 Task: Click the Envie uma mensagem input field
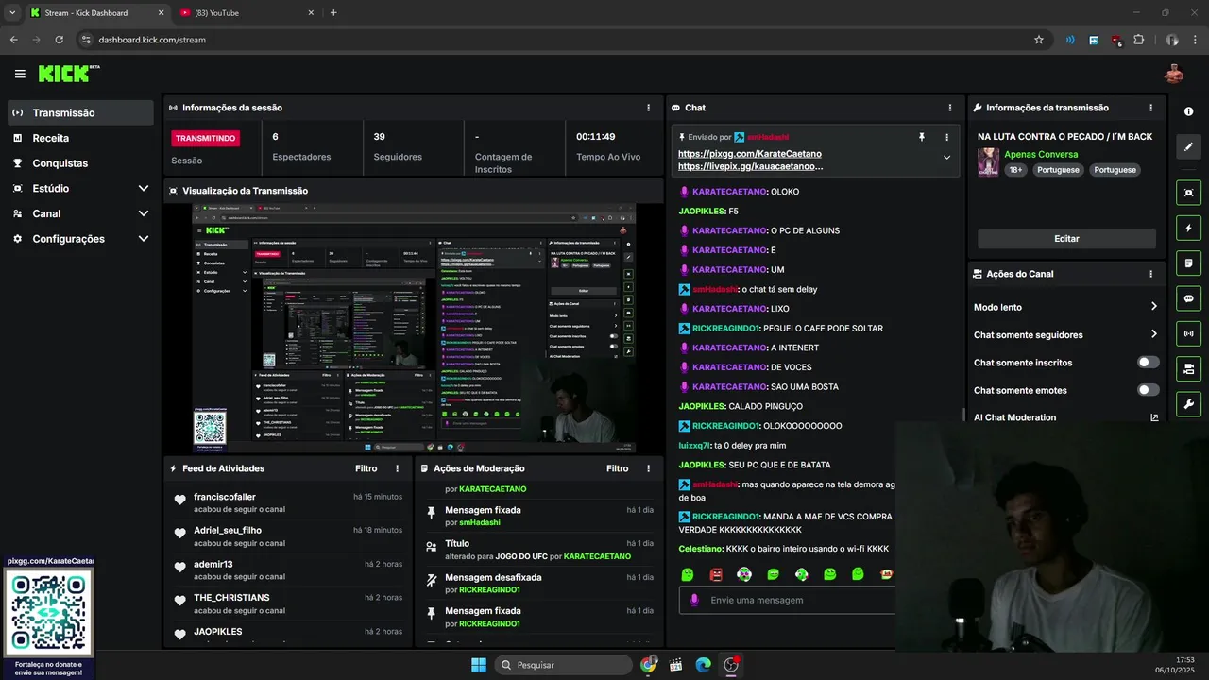coord(787,600)
